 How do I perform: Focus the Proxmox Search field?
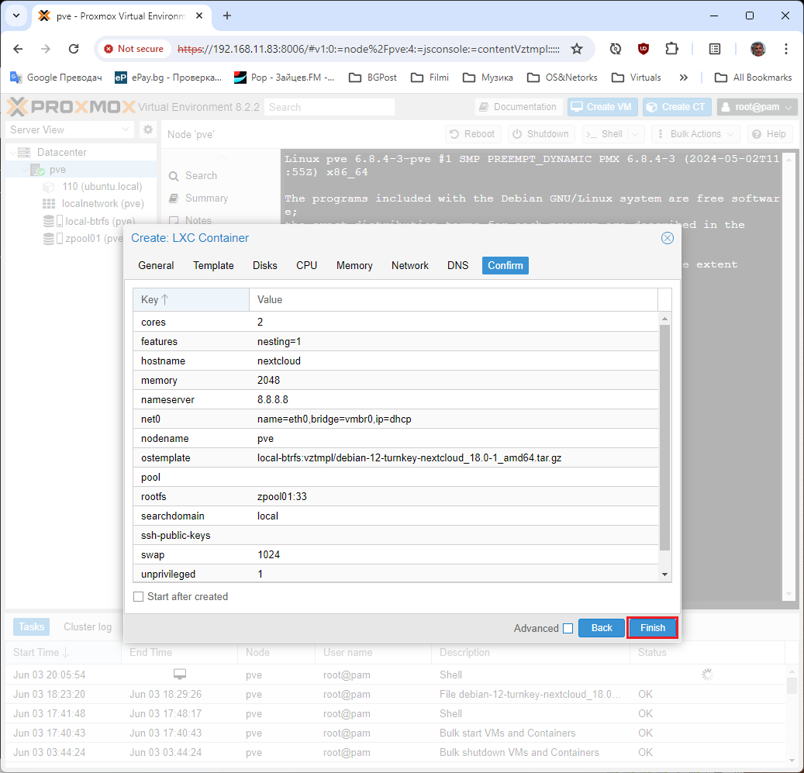tap(330, 107)
